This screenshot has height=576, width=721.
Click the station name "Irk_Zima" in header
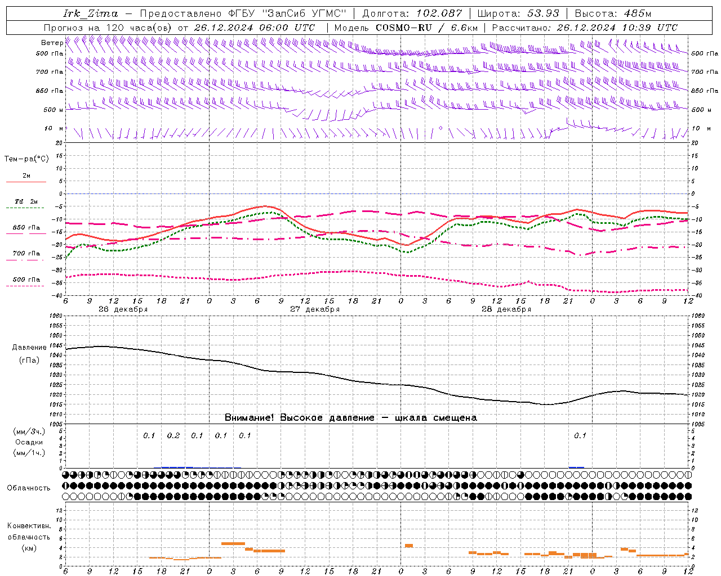pyautogui.click(x=91, y=13)
